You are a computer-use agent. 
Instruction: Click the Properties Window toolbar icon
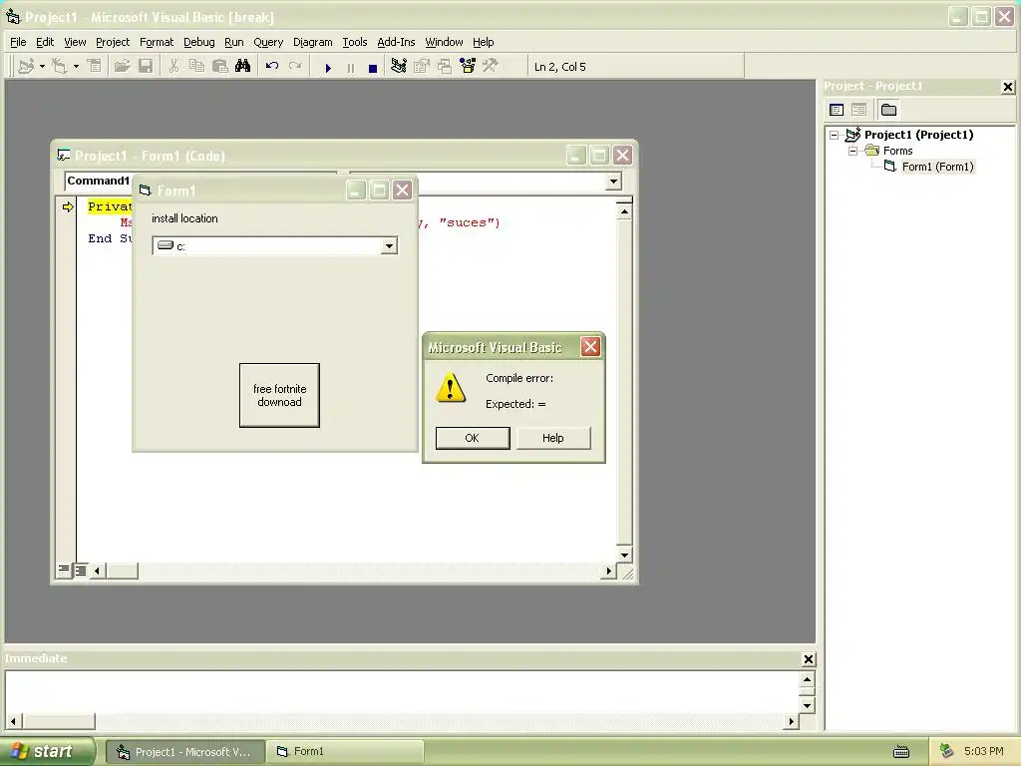tap(422, 66)
